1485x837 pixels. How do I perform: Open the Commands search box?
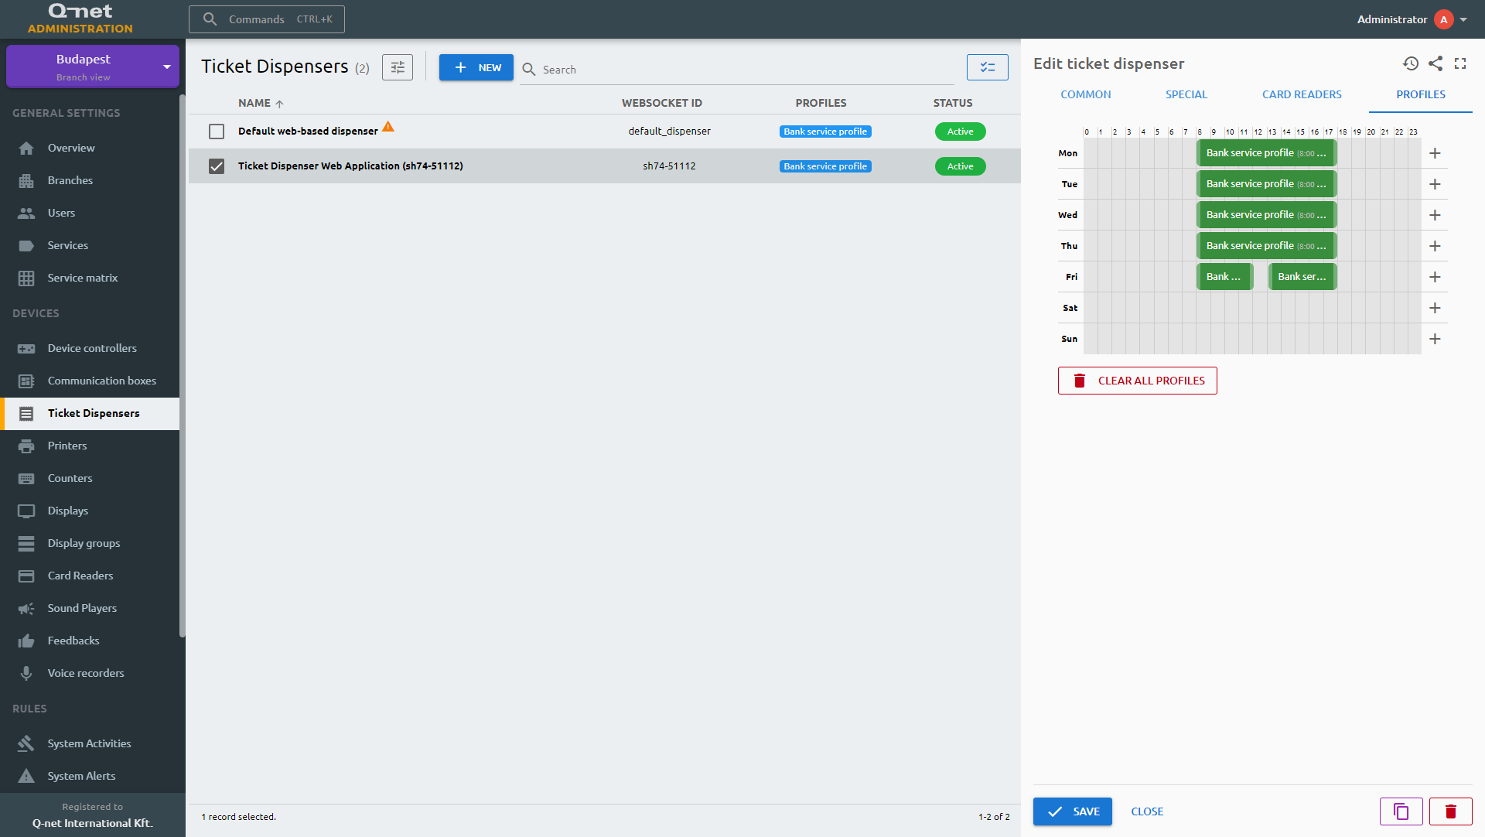[x=267, y=19]
